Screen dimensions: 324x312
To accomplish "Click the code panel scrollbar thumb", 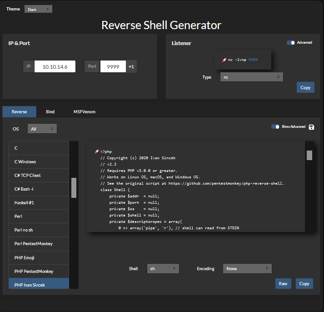I will coord(309,155).
